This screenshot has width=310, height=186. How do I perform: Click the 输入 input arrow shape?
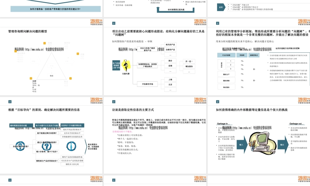pyautogui.click(x=242, y=145)
